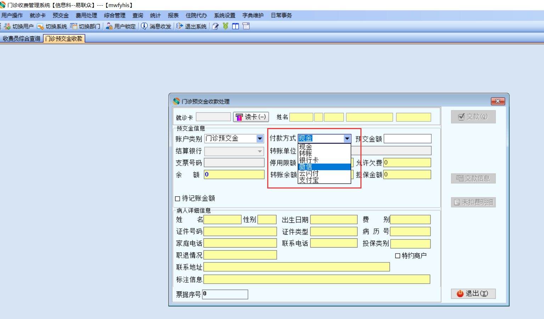Click the 职退情况 employment status field
This screenshot has width=544, height=319.
[x=240, y=255]
